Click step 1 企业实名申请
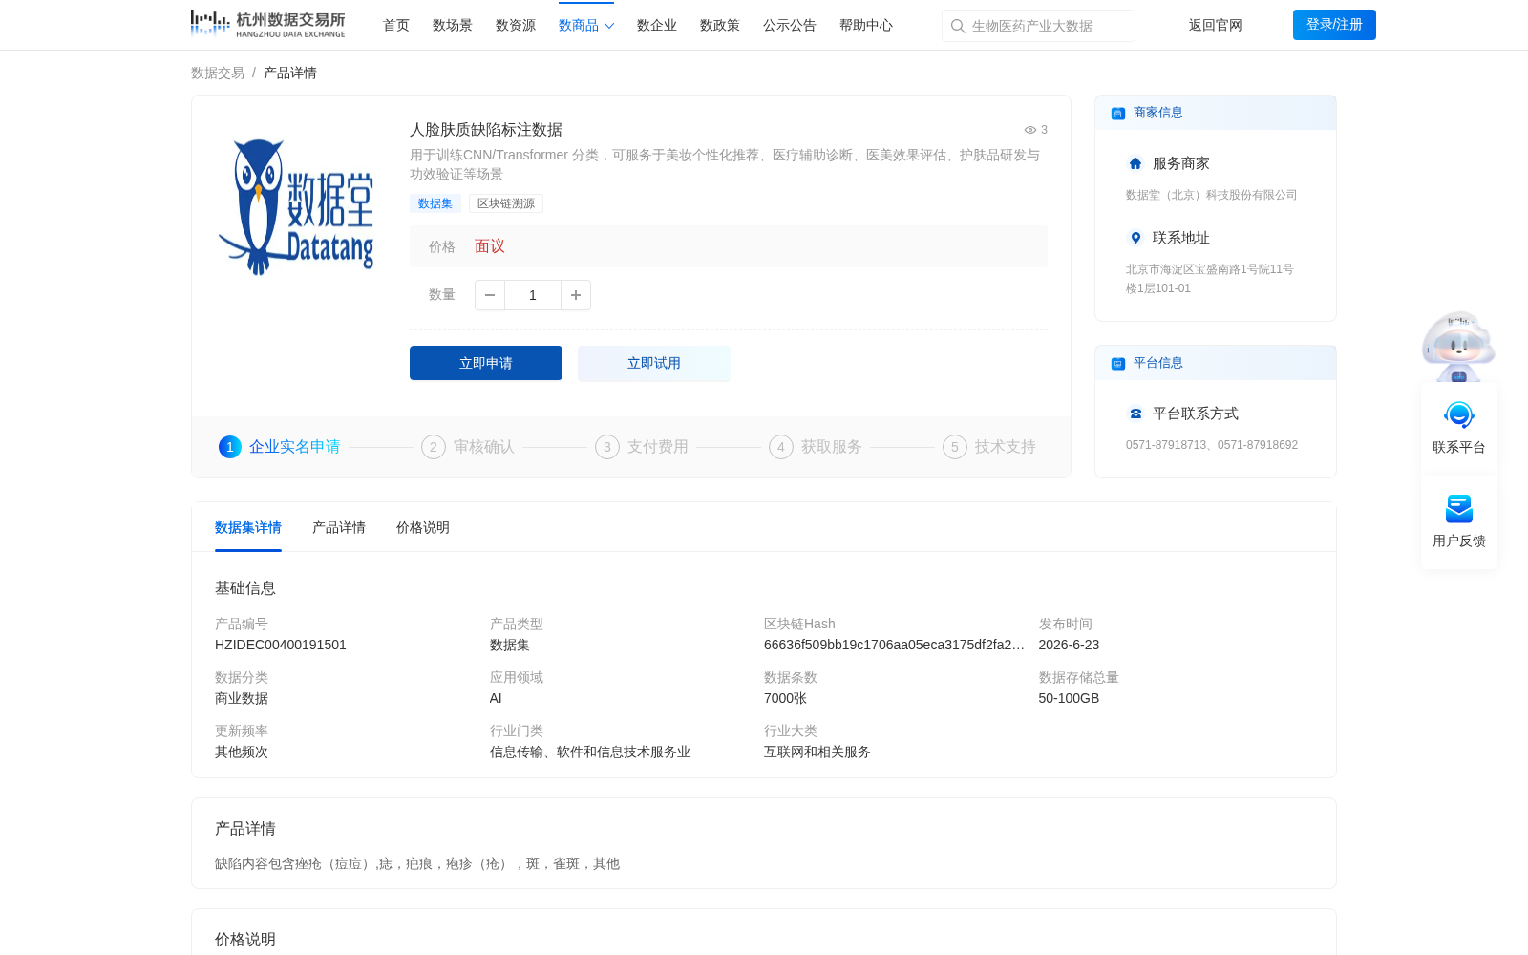Screen dimensions: 1528x955 (x=280, y=447)
